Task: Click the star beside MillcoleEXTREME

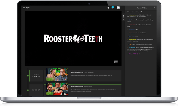Action: [x=128, y=54]
